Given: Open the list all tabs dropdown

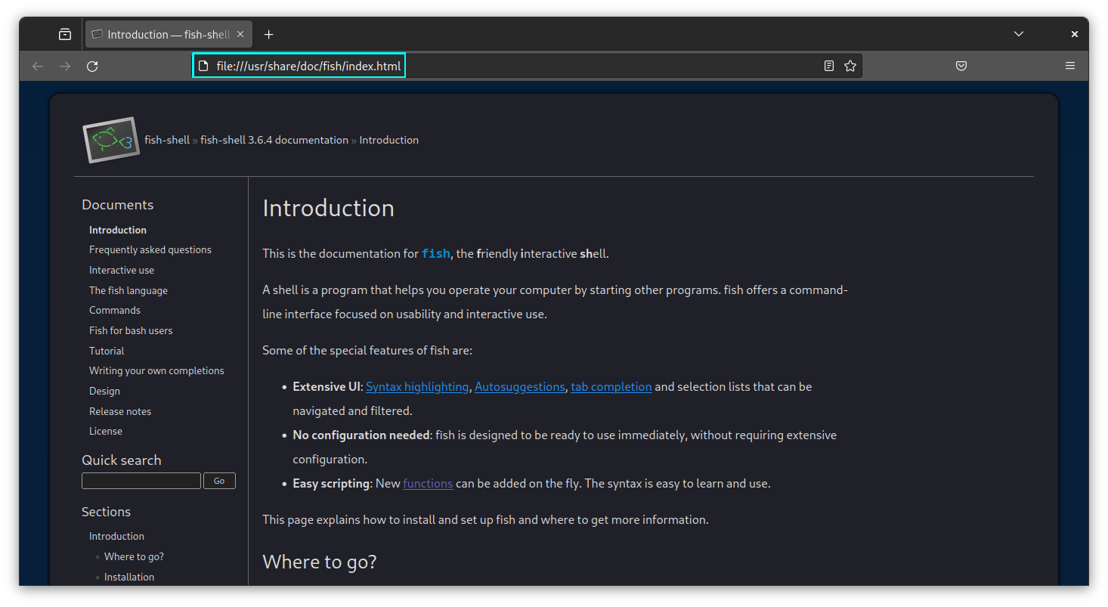Looking at the screenshot, I should [1019, 33].
